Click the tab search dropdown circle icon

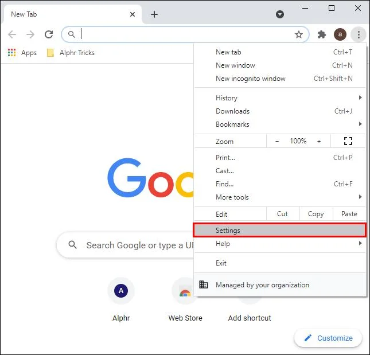pos(280,14)
